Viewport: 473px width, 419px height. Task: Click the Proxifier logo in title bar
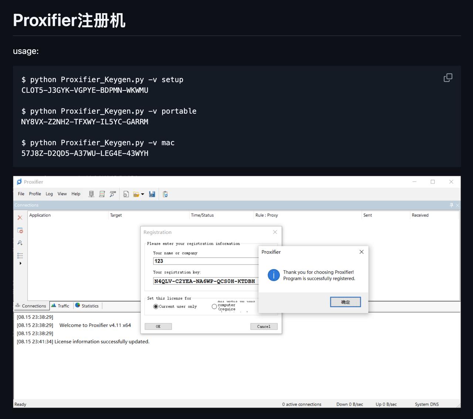pos(19,182)
